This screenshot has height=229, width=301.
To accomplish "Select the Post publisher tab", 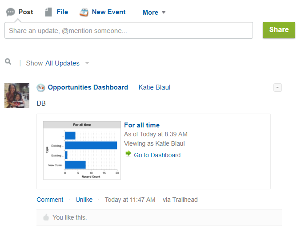I will click(x=26, y=12).
